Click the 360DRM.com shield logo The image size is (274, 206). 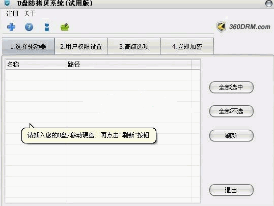tap(221, 27)
